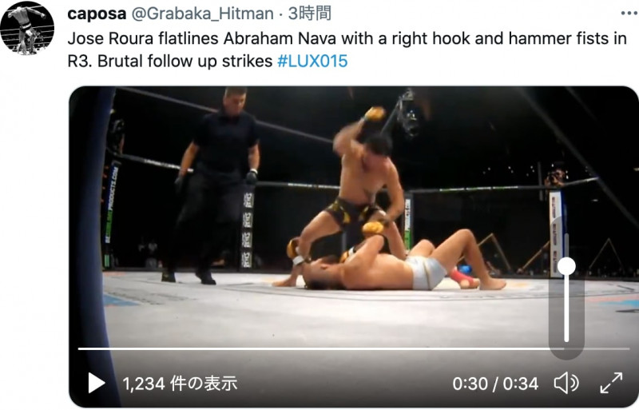This screenshot has height=410, width=639.
Task: Open the tweet's more options menu
Action: pos(629,14)
